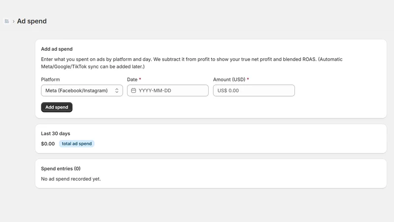Click the 'total ad spend' badge

[77, 144]
